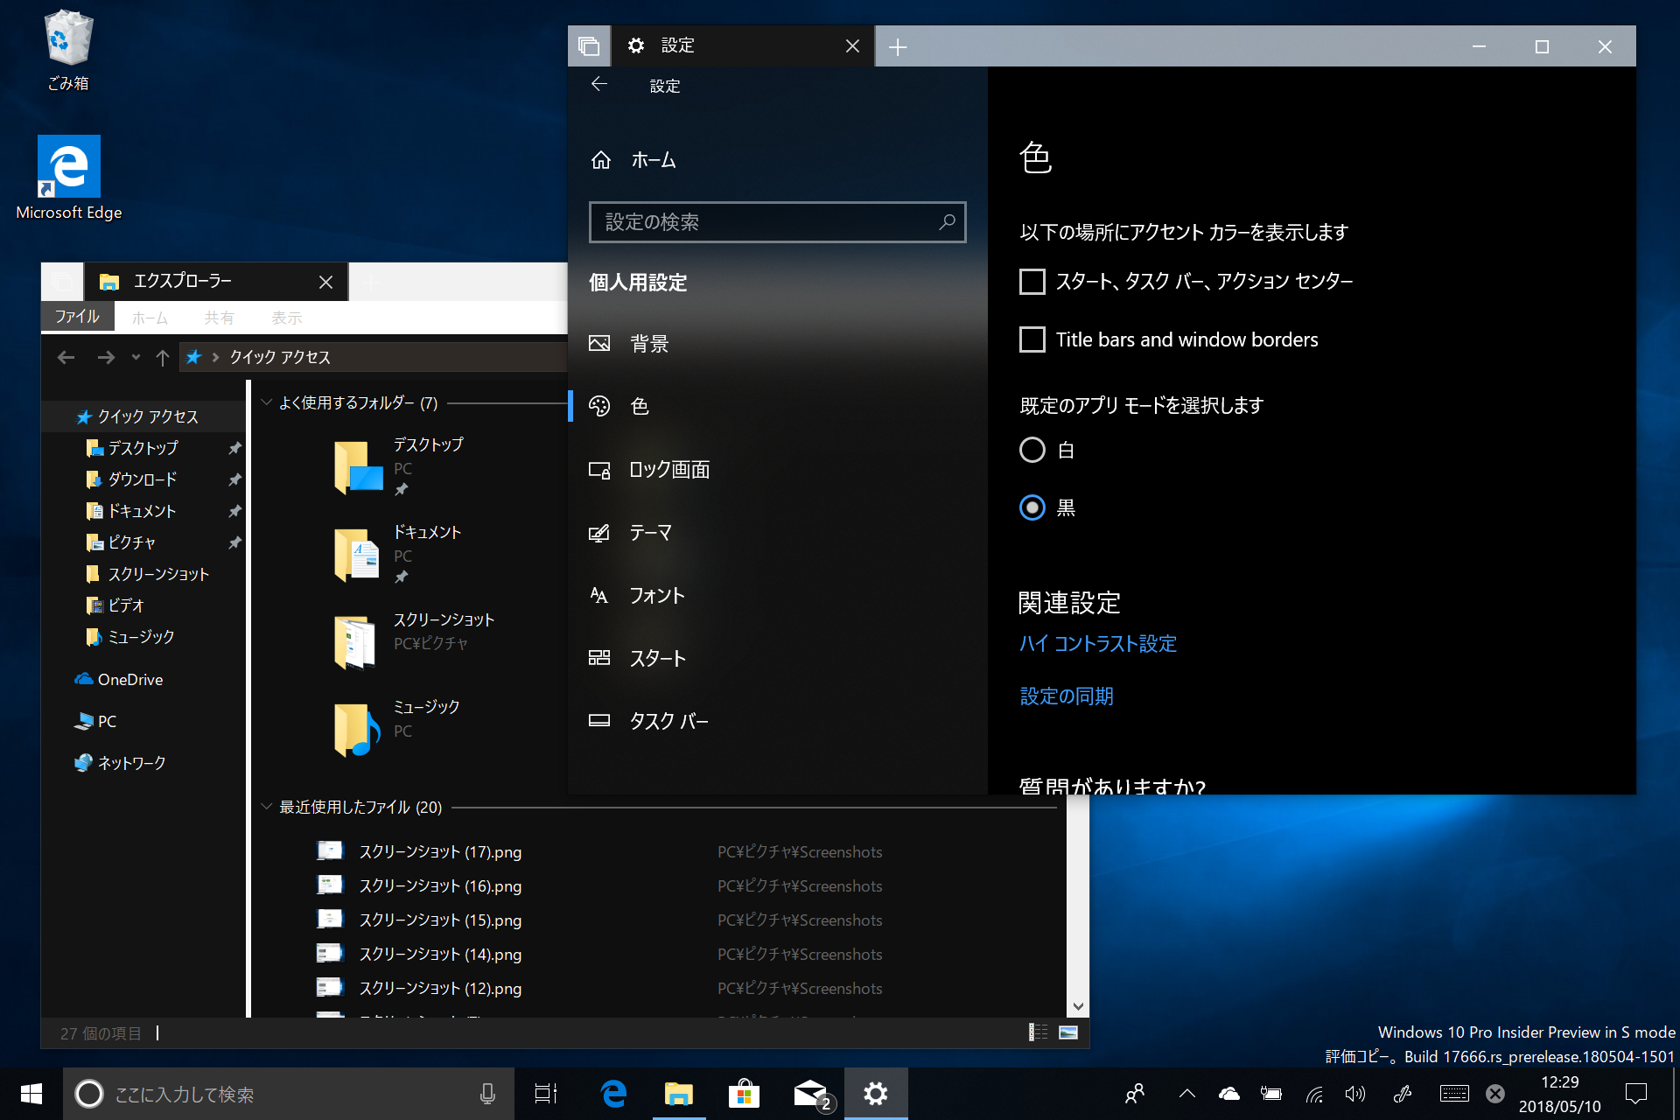Open the ハイ コントラスト設定 link
Screen dimensions: 1680x1120
pyautogui.click(x=1098, y=644)
